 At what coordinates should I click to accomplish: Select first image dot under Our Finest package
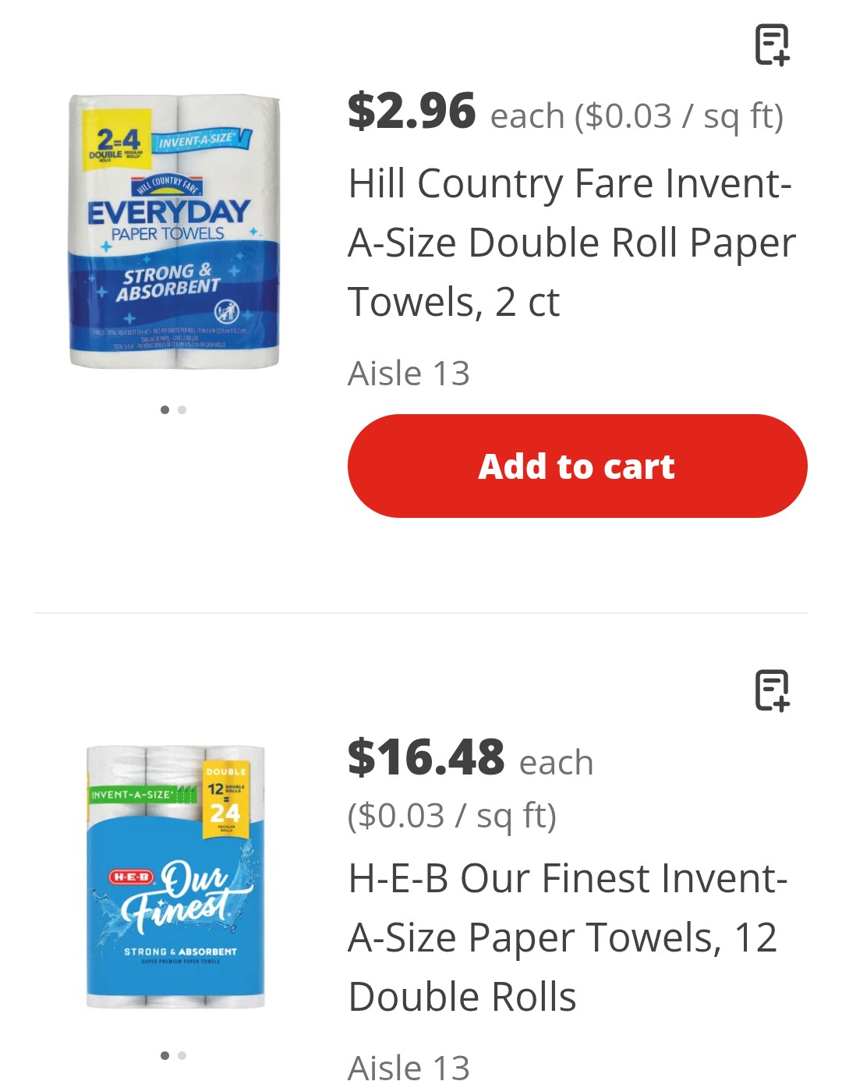[165, 1055]
